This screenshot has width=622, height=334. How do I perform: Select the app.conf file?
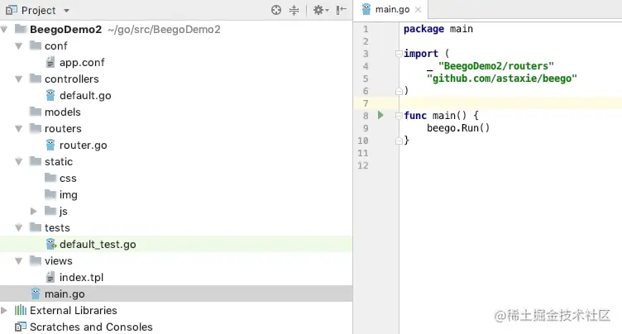pos(82,62)
